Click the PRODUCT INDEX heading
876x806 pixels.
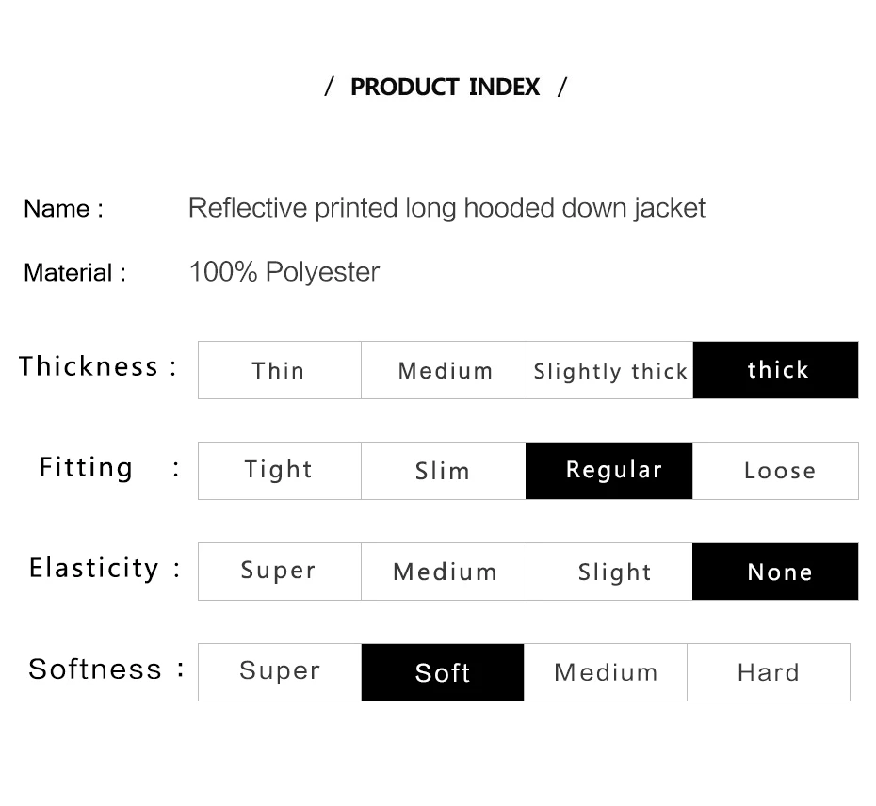[446, 88]
